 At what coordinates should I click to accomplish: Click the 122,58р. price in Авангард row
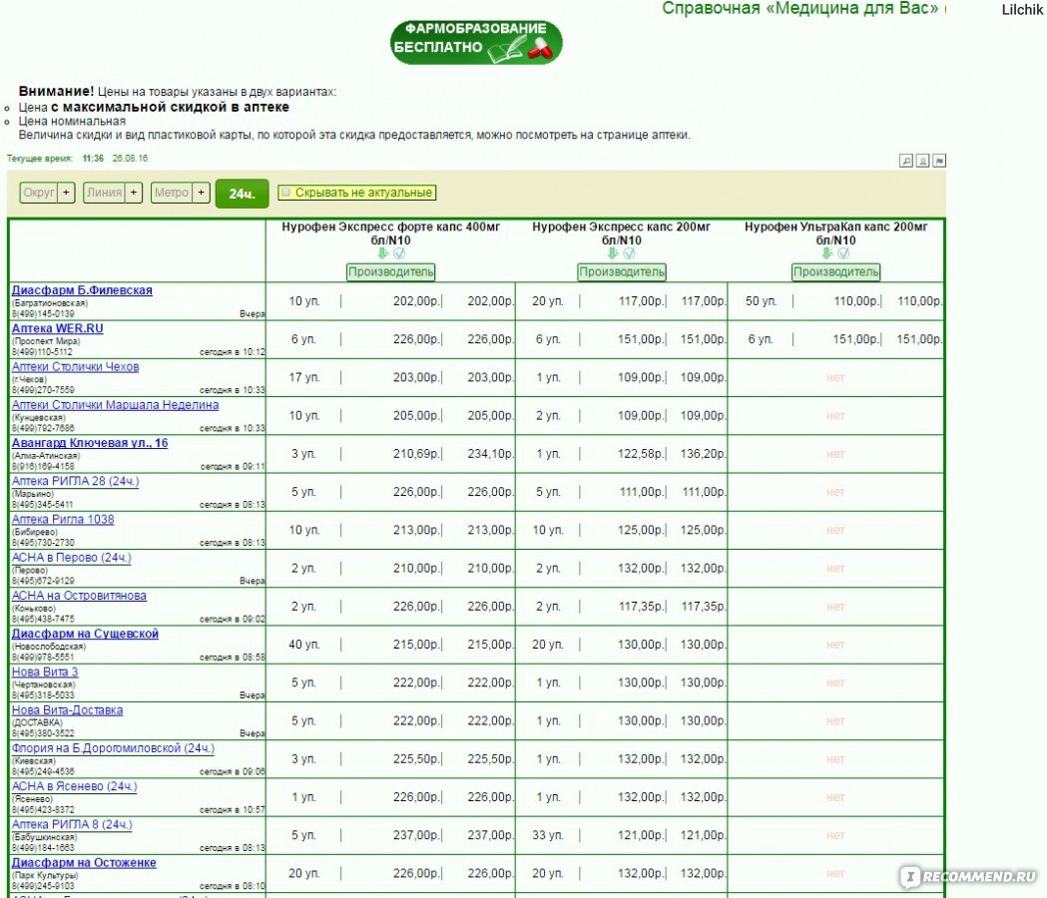click(x=642, y=453)
